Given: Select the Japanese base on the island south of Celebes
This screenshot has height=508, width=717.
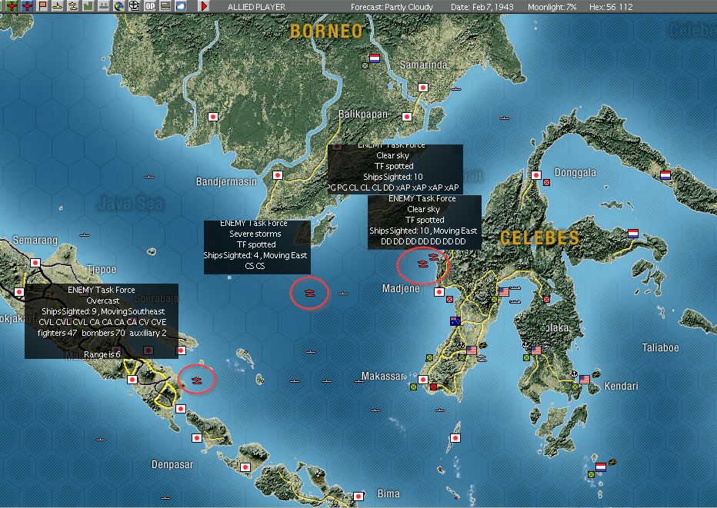Looking at the screenshot, I should [x=455, y=437].
